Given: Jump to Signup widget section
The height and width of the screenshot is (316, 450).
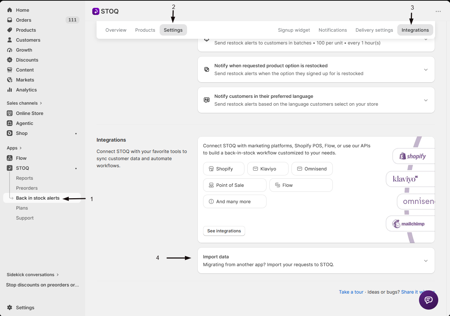Looking at the screenshot, I should (x=294, y=30).
